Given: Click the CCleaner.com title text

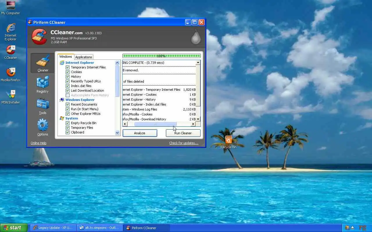Looking at the screenshot, I should point(67,32).
